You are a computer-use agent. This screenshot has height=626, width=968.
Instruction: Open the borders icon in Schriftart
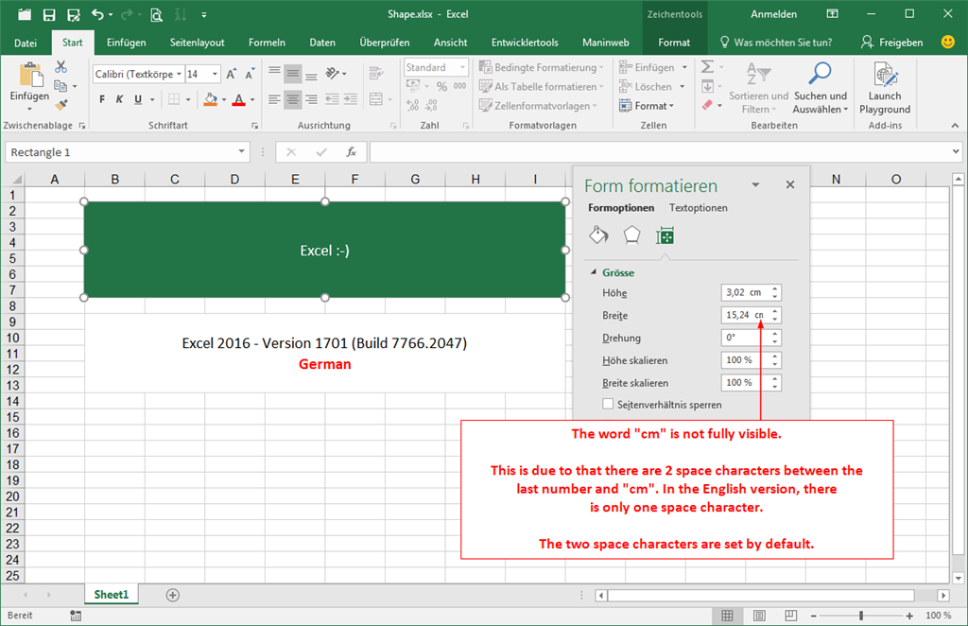174,99
